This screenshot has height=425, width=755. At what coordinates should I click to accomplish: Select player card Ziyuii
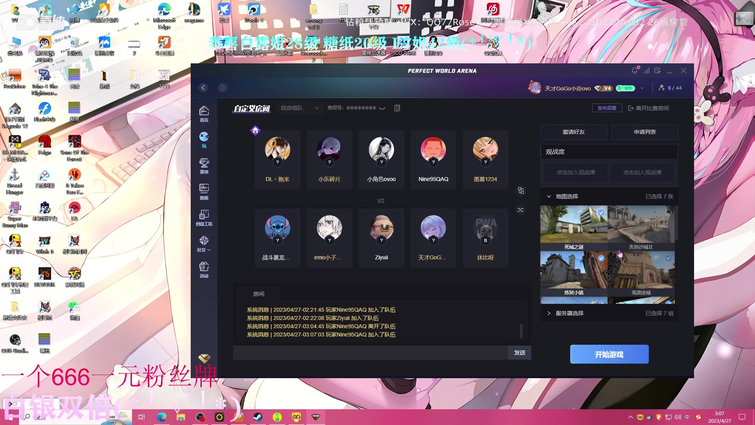coord(381,238)
